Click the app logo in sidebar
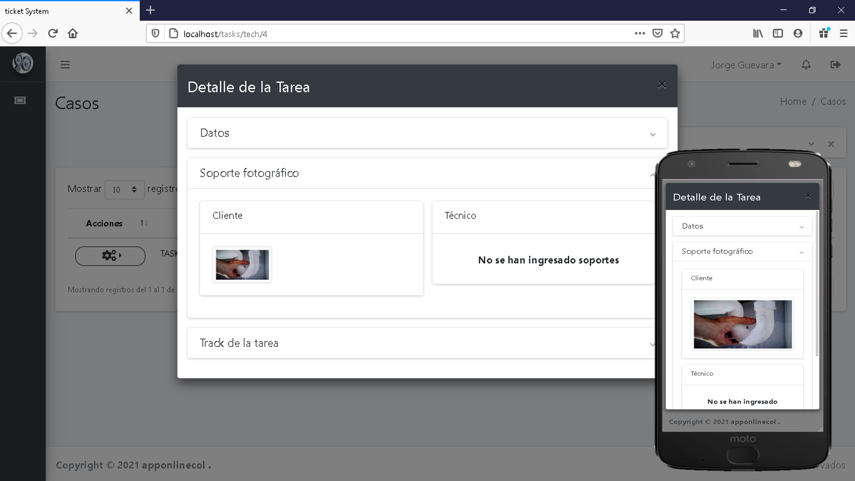Viewport: 855px width, 481px height. click(23, 63)
